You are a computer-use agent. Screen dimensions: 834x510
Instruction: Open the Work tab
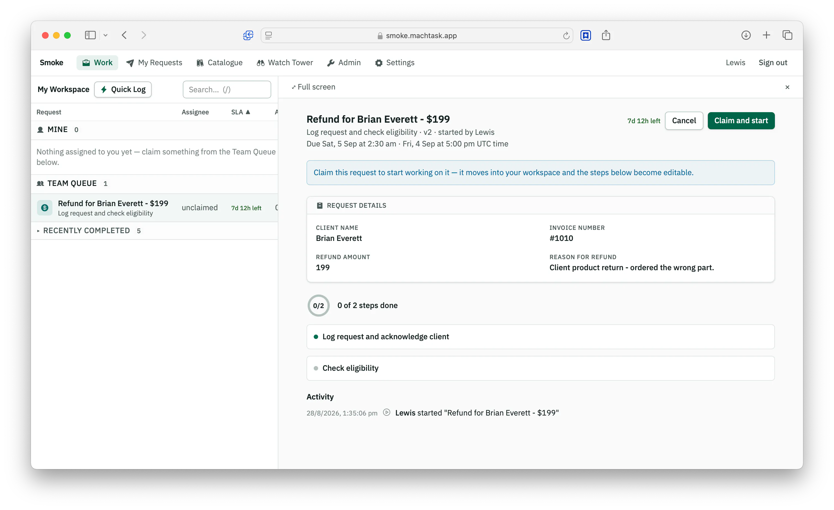pos(97,63)
